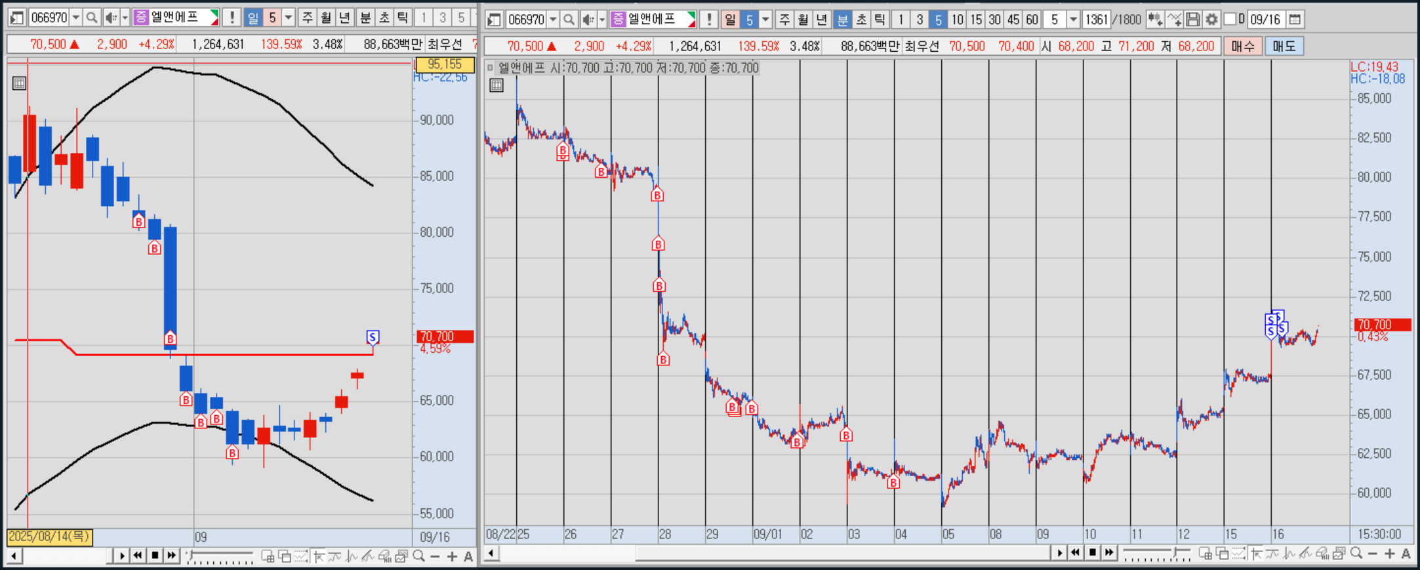Screen dimensions: 1420x570
Task: Toggle the D checkbox beside date field
Action: (x=1230, y=20)
